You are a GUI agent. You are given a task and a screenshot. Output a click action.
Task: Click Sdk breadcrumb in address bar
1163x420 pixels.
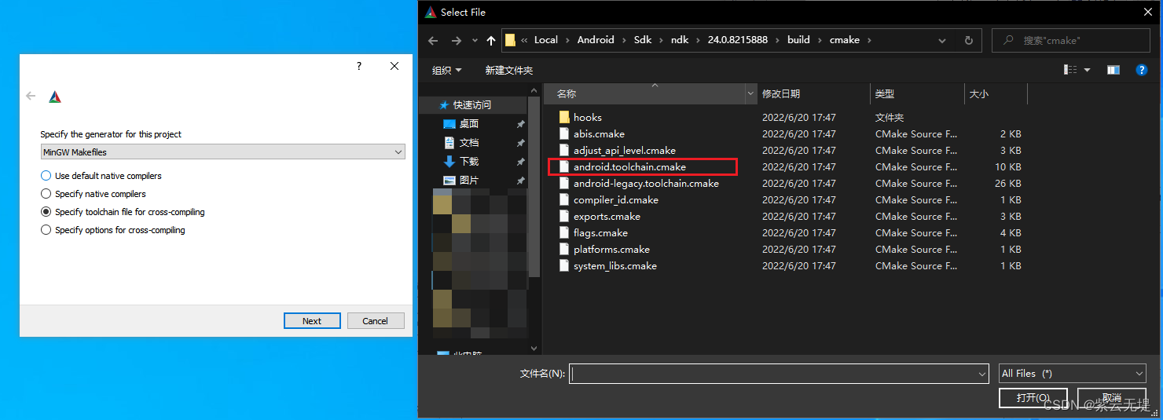643,40
